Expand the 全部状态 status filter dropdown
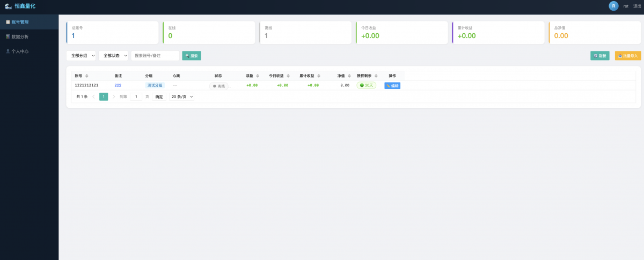This screenshot has width=644, height=260. coord(113,56)
